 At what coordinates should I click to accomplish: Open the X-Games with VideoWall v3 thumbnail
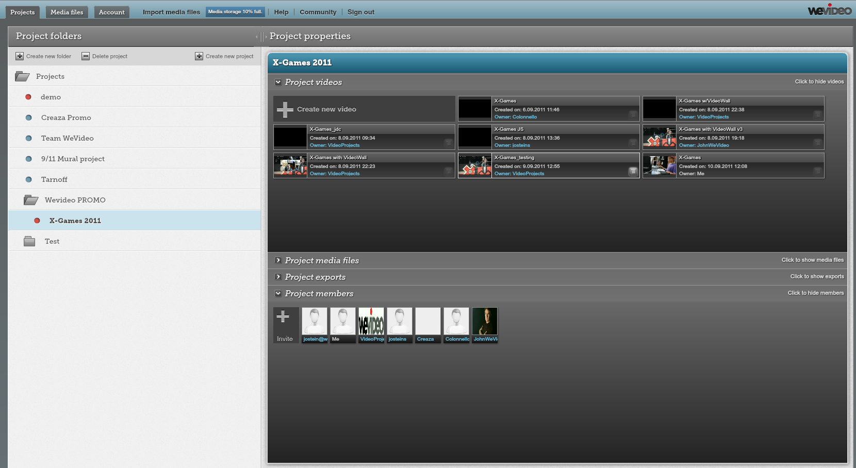659,137
